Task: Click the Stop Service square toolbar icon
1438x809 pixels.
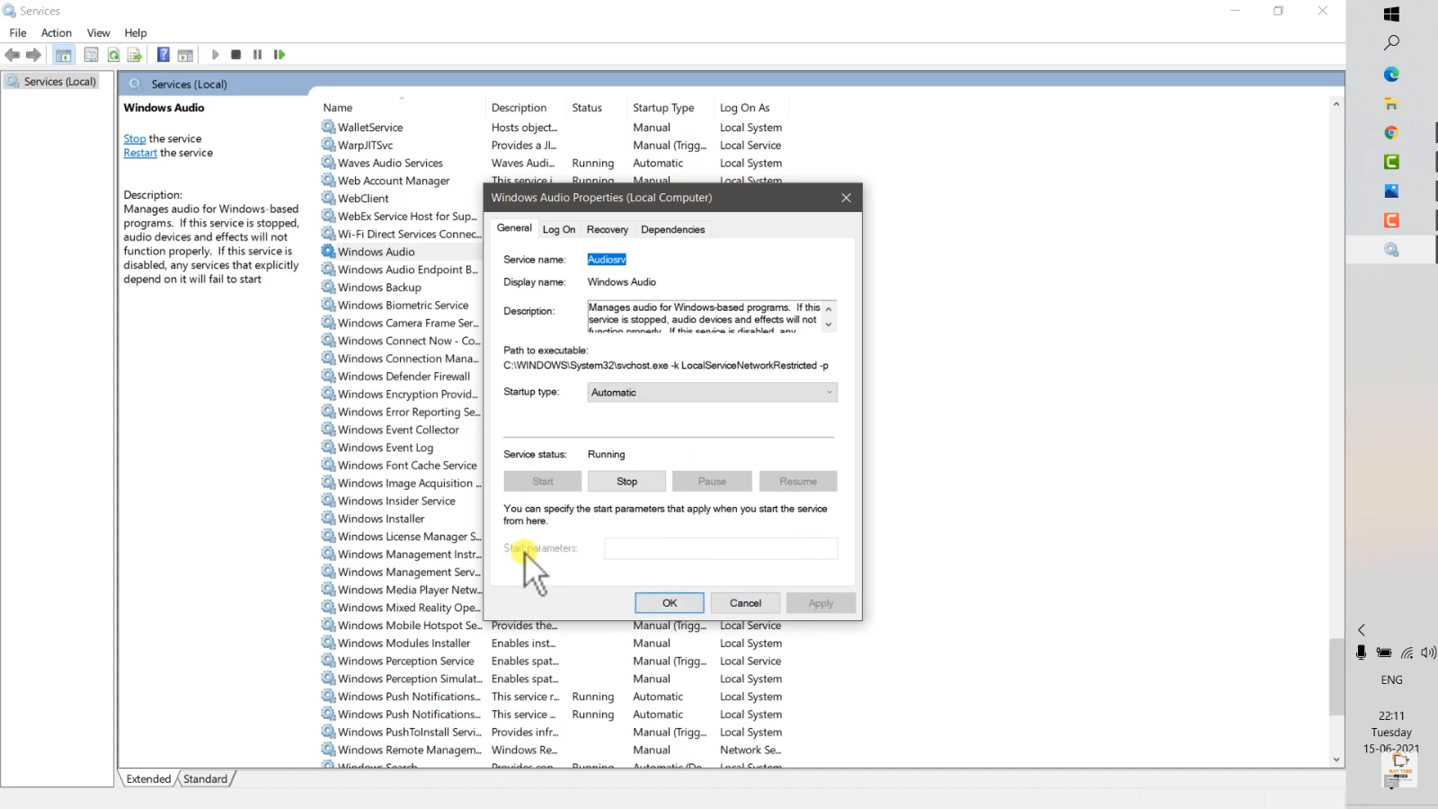Action: click(235, 55)
